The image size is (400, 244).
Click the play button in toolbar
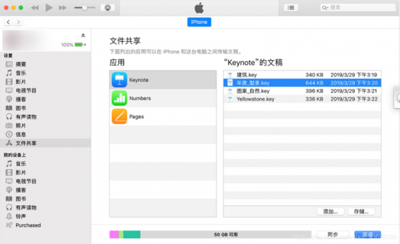(49, 7)
